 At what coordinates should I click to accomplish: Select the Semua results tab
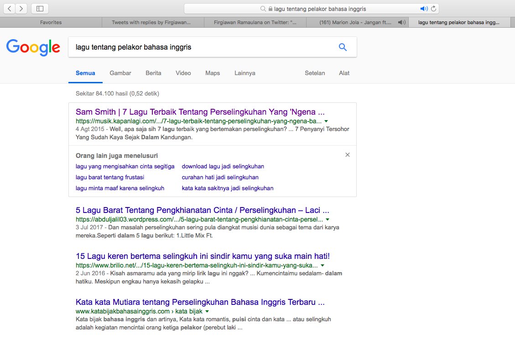tap(85, 73)
